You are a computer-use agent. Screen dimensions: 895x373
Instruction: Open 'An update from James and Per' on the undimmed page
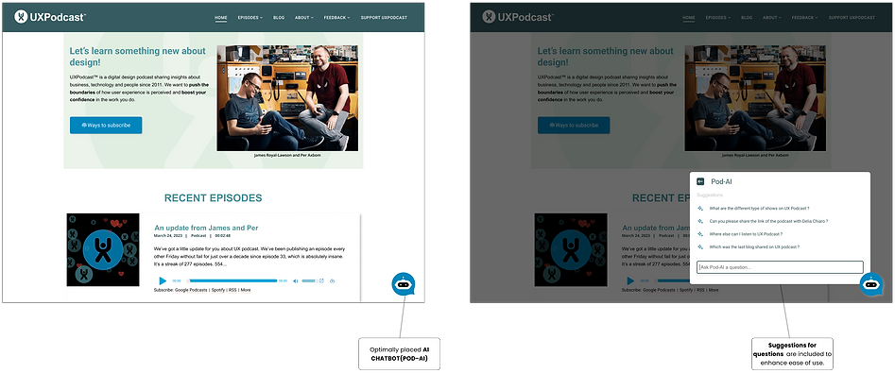click(207, 228)
